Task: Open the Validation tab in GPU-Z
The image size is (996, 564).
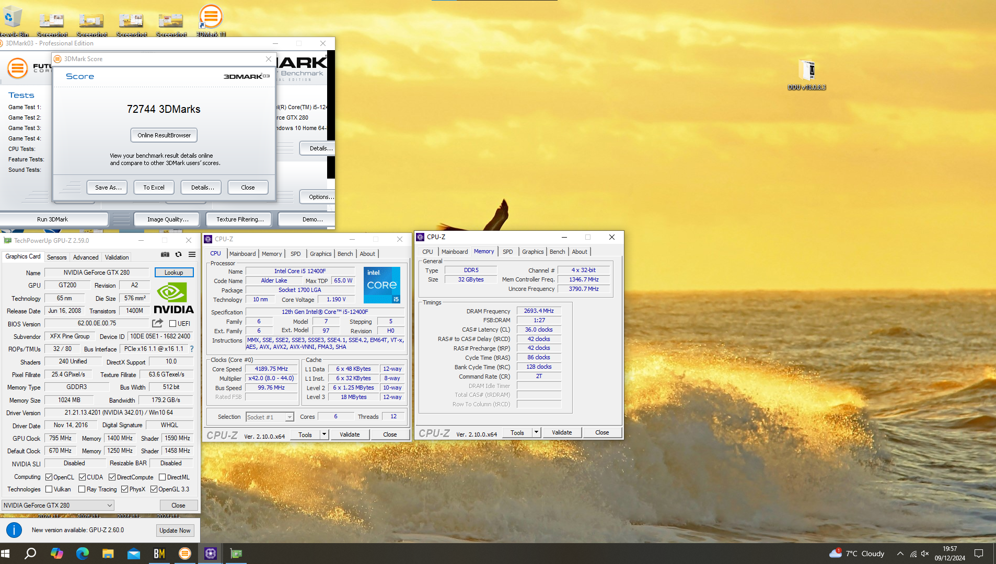Action: [x=117, y=257]
